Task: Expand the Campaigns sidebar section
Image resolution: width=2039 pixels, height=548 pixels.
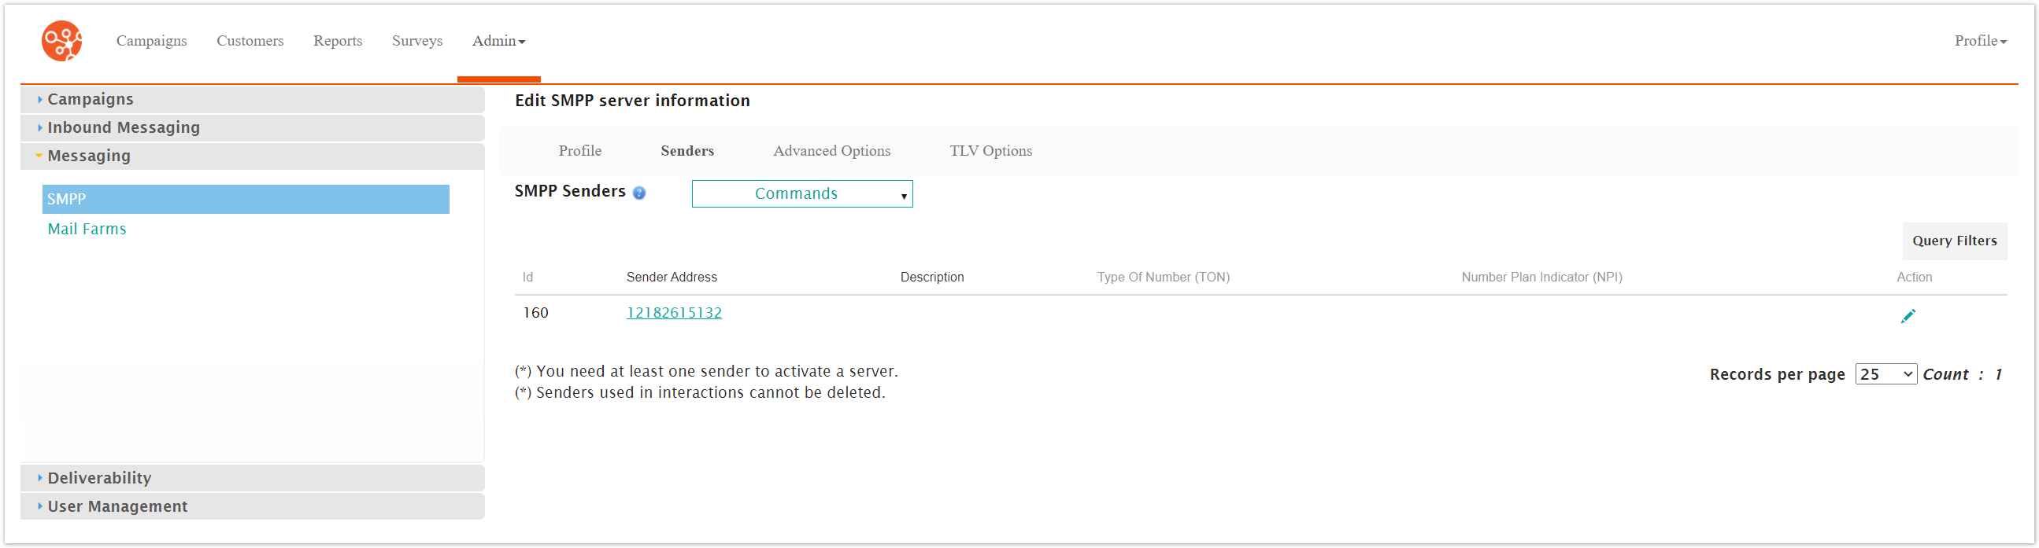Action: tap(91, 100)
